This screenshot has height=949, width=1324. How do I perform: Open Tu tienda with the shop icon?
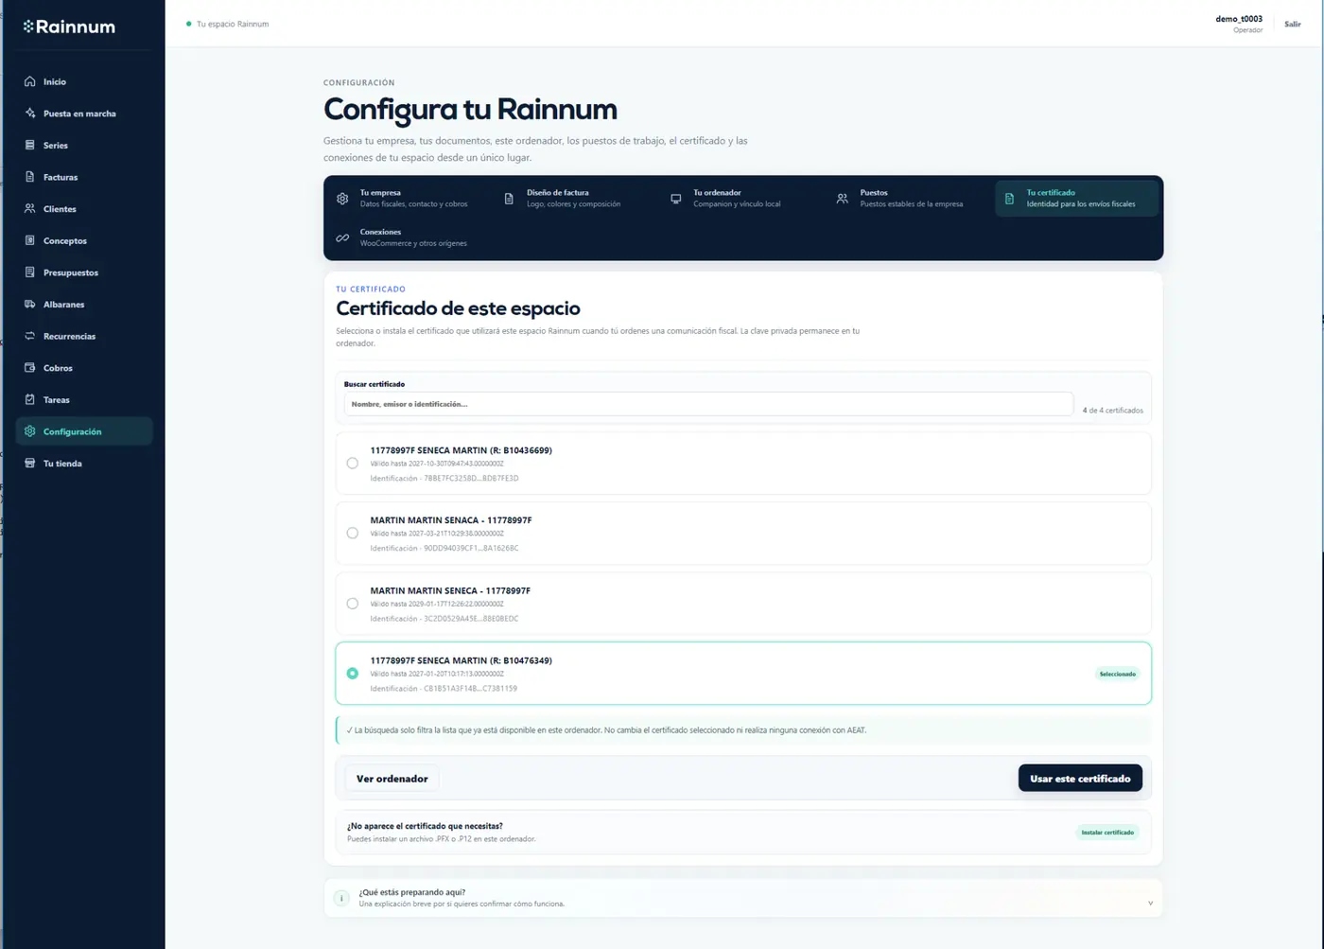click(x=29, y=463)
